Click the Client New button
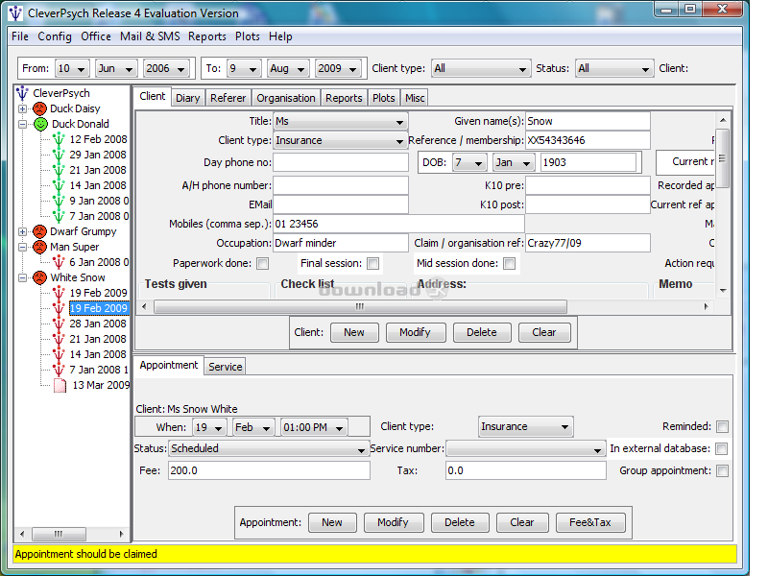Viewport: 768px width, 576px height. (x=354, y=332)
